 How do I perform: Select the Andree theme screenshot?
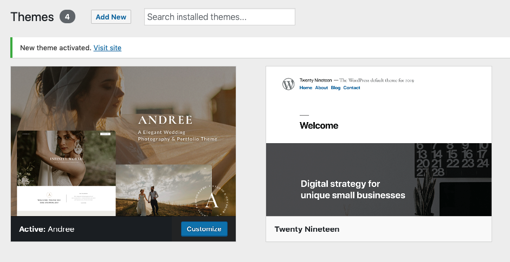point(123,142)
